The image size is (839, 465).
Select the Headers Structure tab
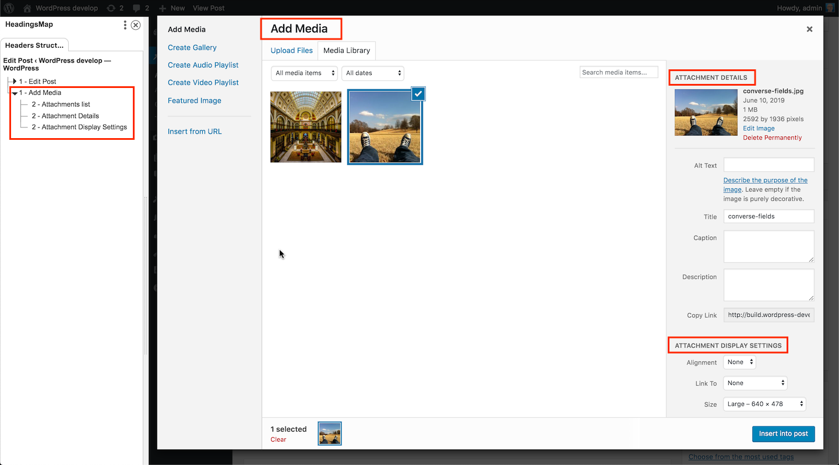pos(34,45)
